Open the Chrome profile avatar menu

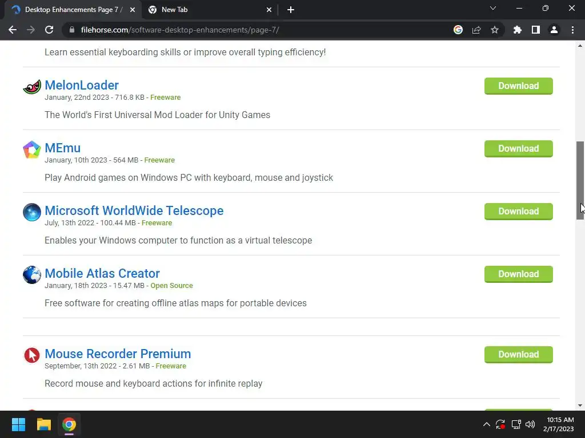coord(554,30)
